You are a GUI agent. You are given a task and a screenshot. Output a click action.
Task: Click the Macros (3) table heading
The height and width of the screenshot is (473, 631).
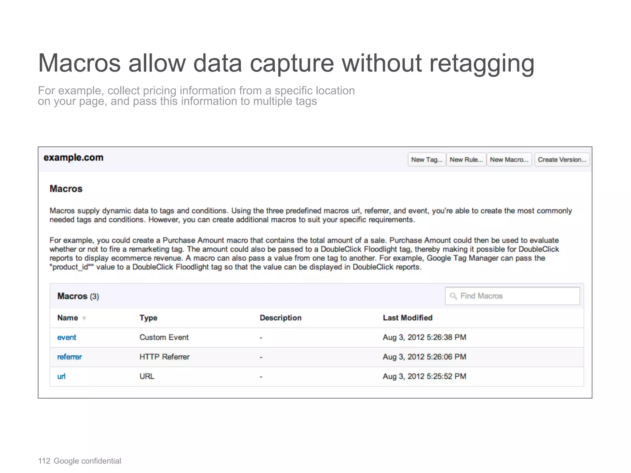(78, 296)
